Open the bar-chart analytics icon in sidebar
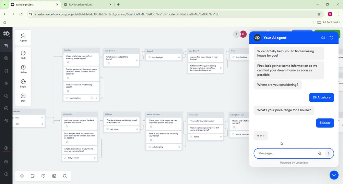This screenshot has height=184, width=343. pos(6,108)
